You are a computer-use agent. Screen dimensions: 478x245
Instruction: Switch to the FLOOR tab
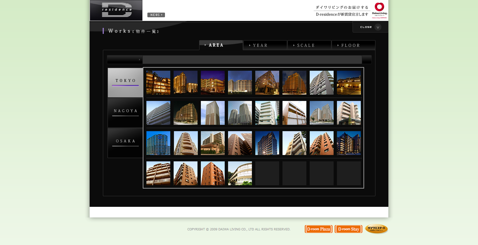tap(353, 45)
